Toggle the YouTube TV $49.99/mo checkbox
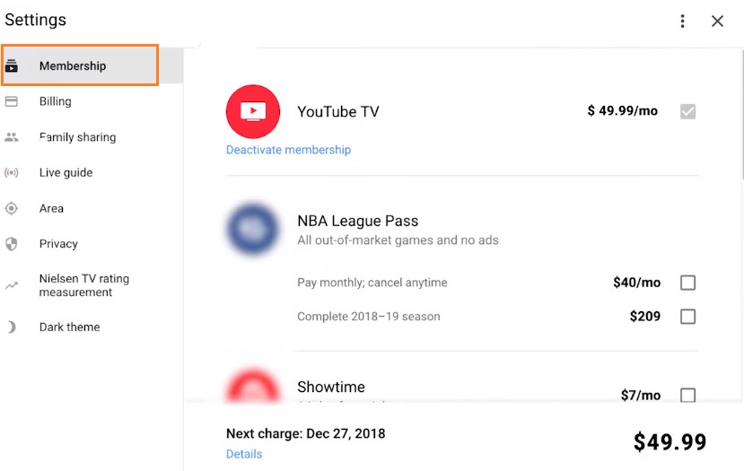This screenshot has height=471, width=744. tap(687, 111)
